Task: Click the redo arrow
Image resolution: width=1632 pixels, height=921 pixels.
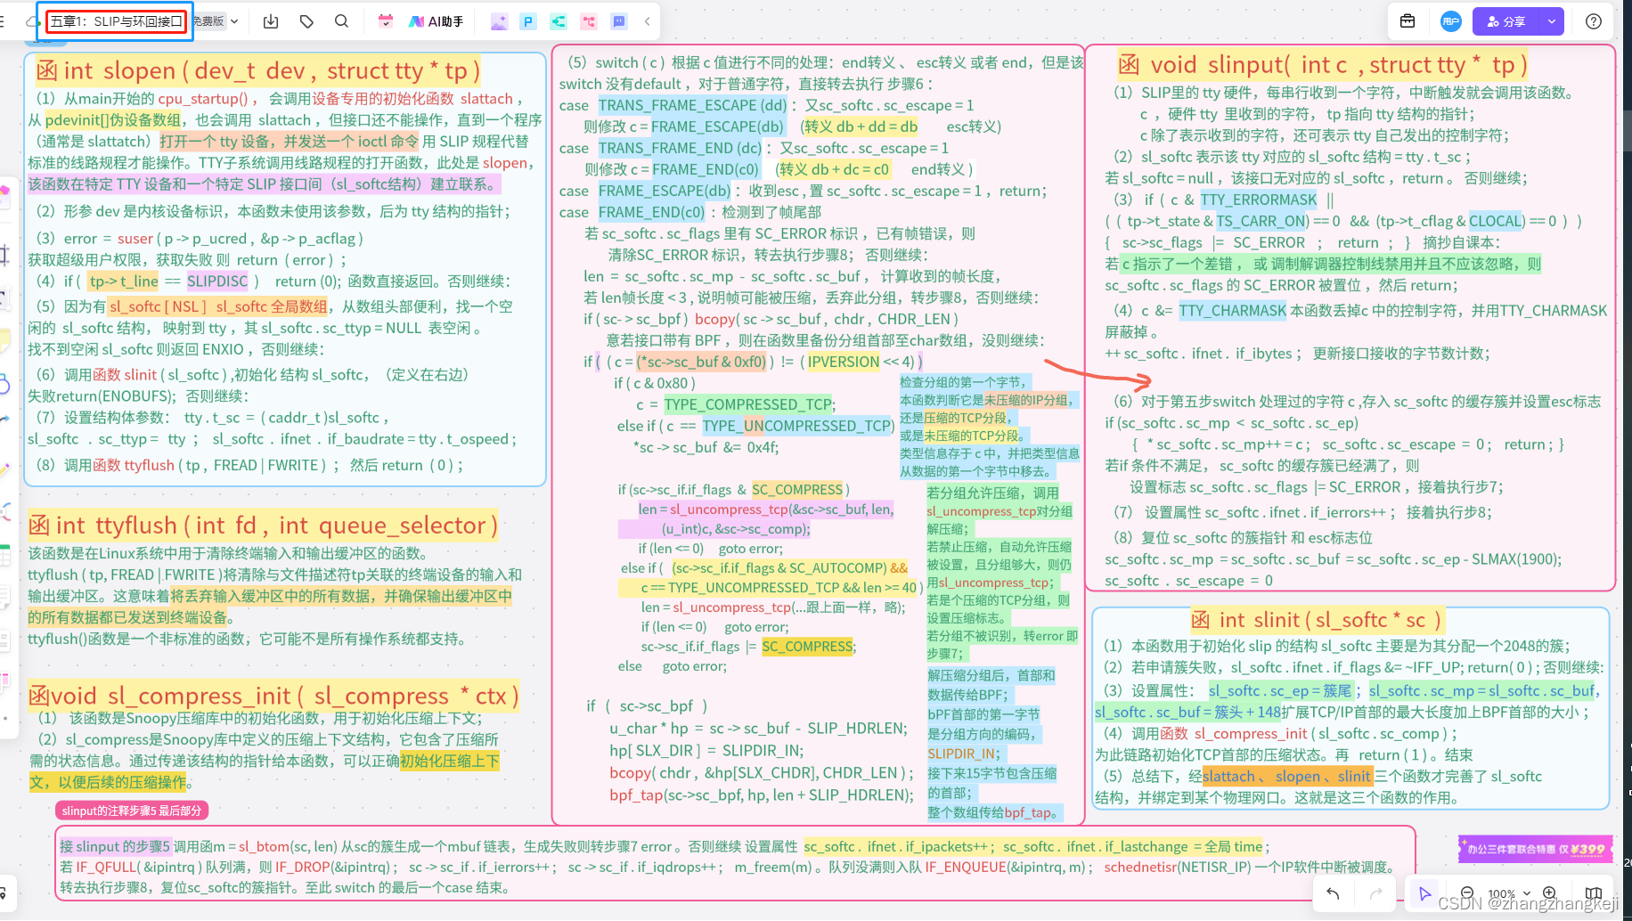Action: tap(1375, 893)
